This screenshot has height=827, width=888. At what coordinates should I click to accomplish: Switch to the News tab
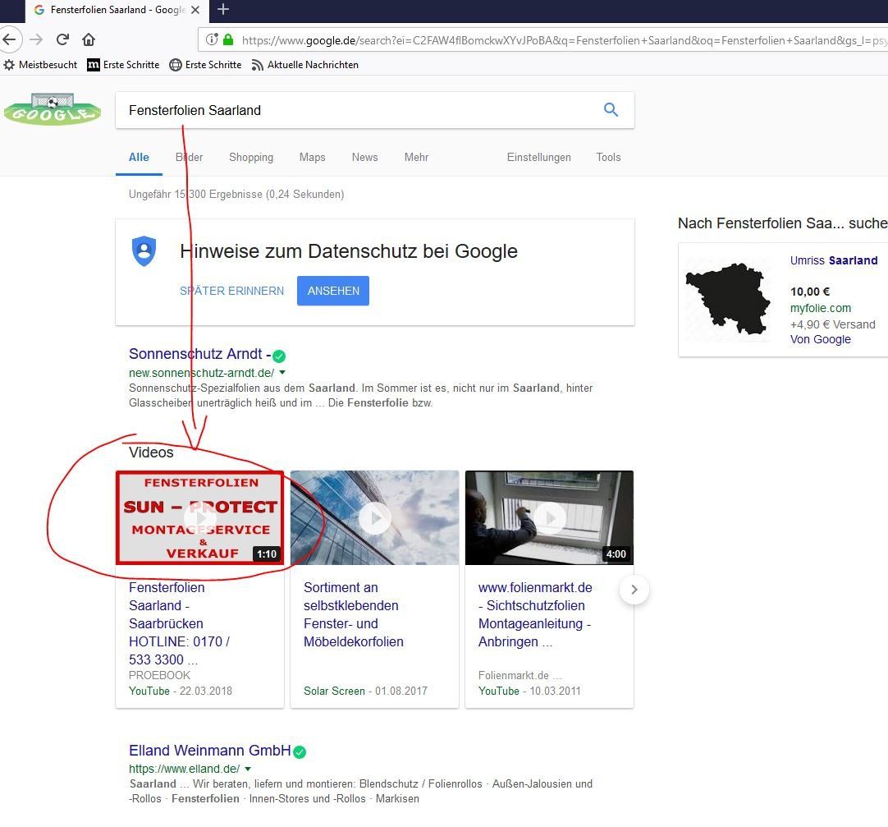click(x=364, y=157)
